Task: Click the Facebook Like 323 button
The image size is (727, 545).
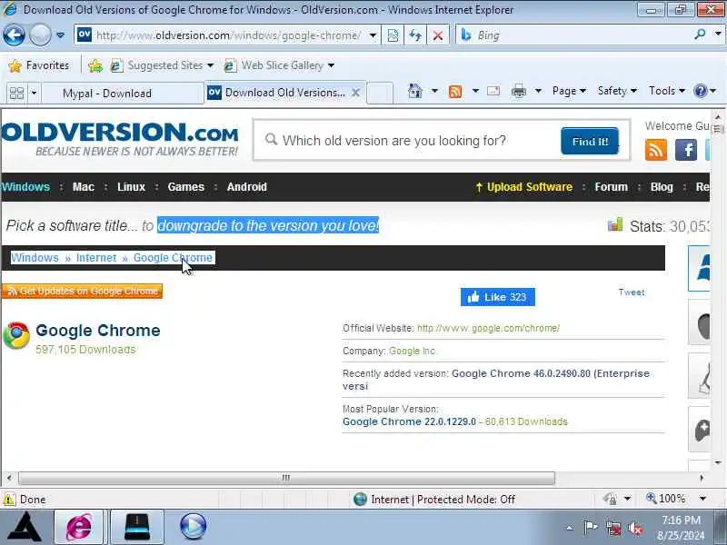Action: (497, 297)
